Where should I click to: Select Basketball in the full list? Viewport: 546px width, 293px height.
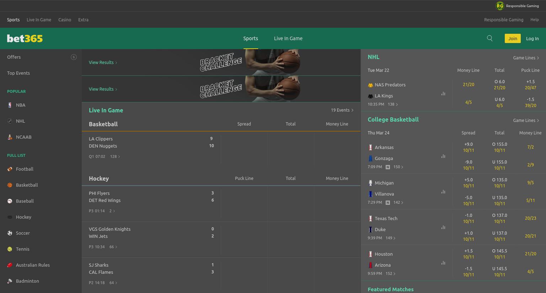click(x=27, y=185)
